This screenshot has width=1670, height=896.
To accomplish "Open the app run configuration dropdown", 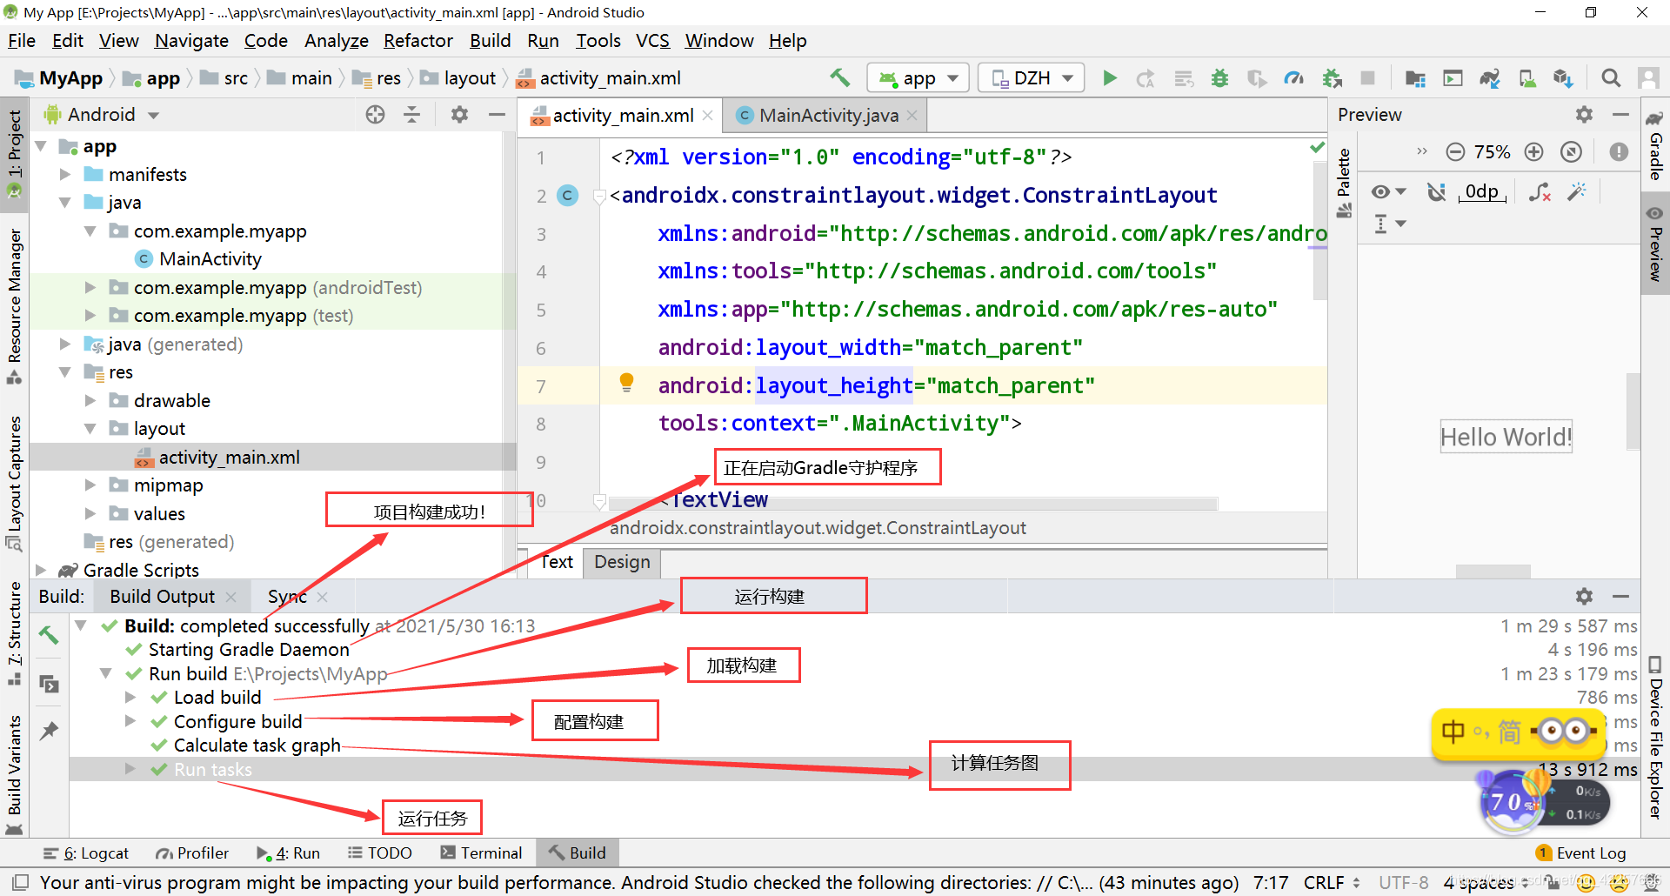I will click(918, 78).
